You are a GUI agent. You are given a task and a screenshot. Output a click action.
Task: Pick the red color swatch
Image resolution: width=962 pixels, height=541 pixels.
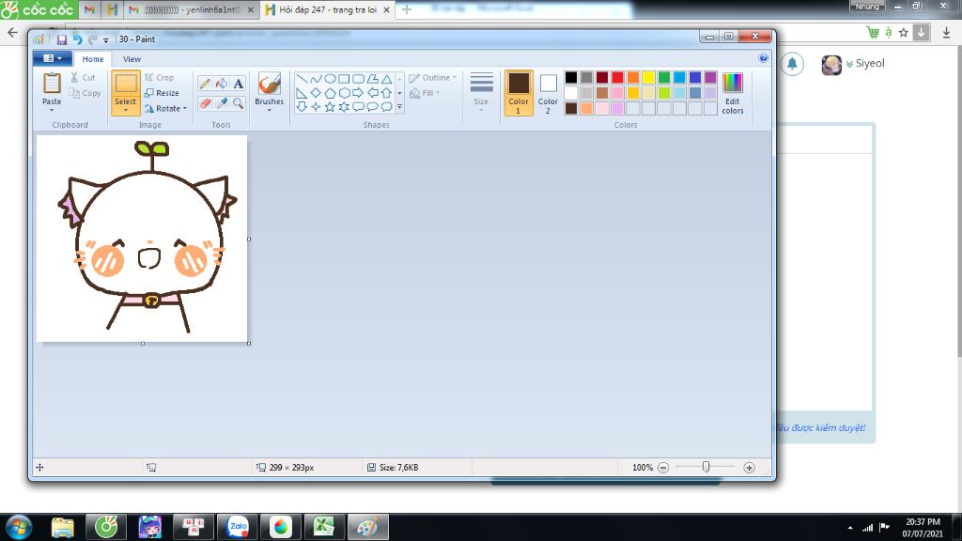[x=617, y=77]
